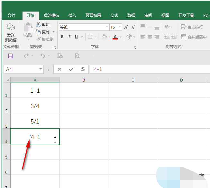Cancel the cell entry with X icon
The height and width of the screenshot is (188, 210).
click(59, 69)
